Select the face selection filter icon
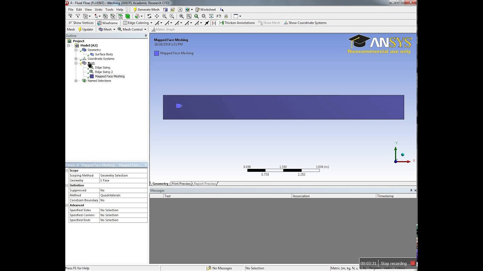Viewport: 483px width, 271px height. (120, 16)
